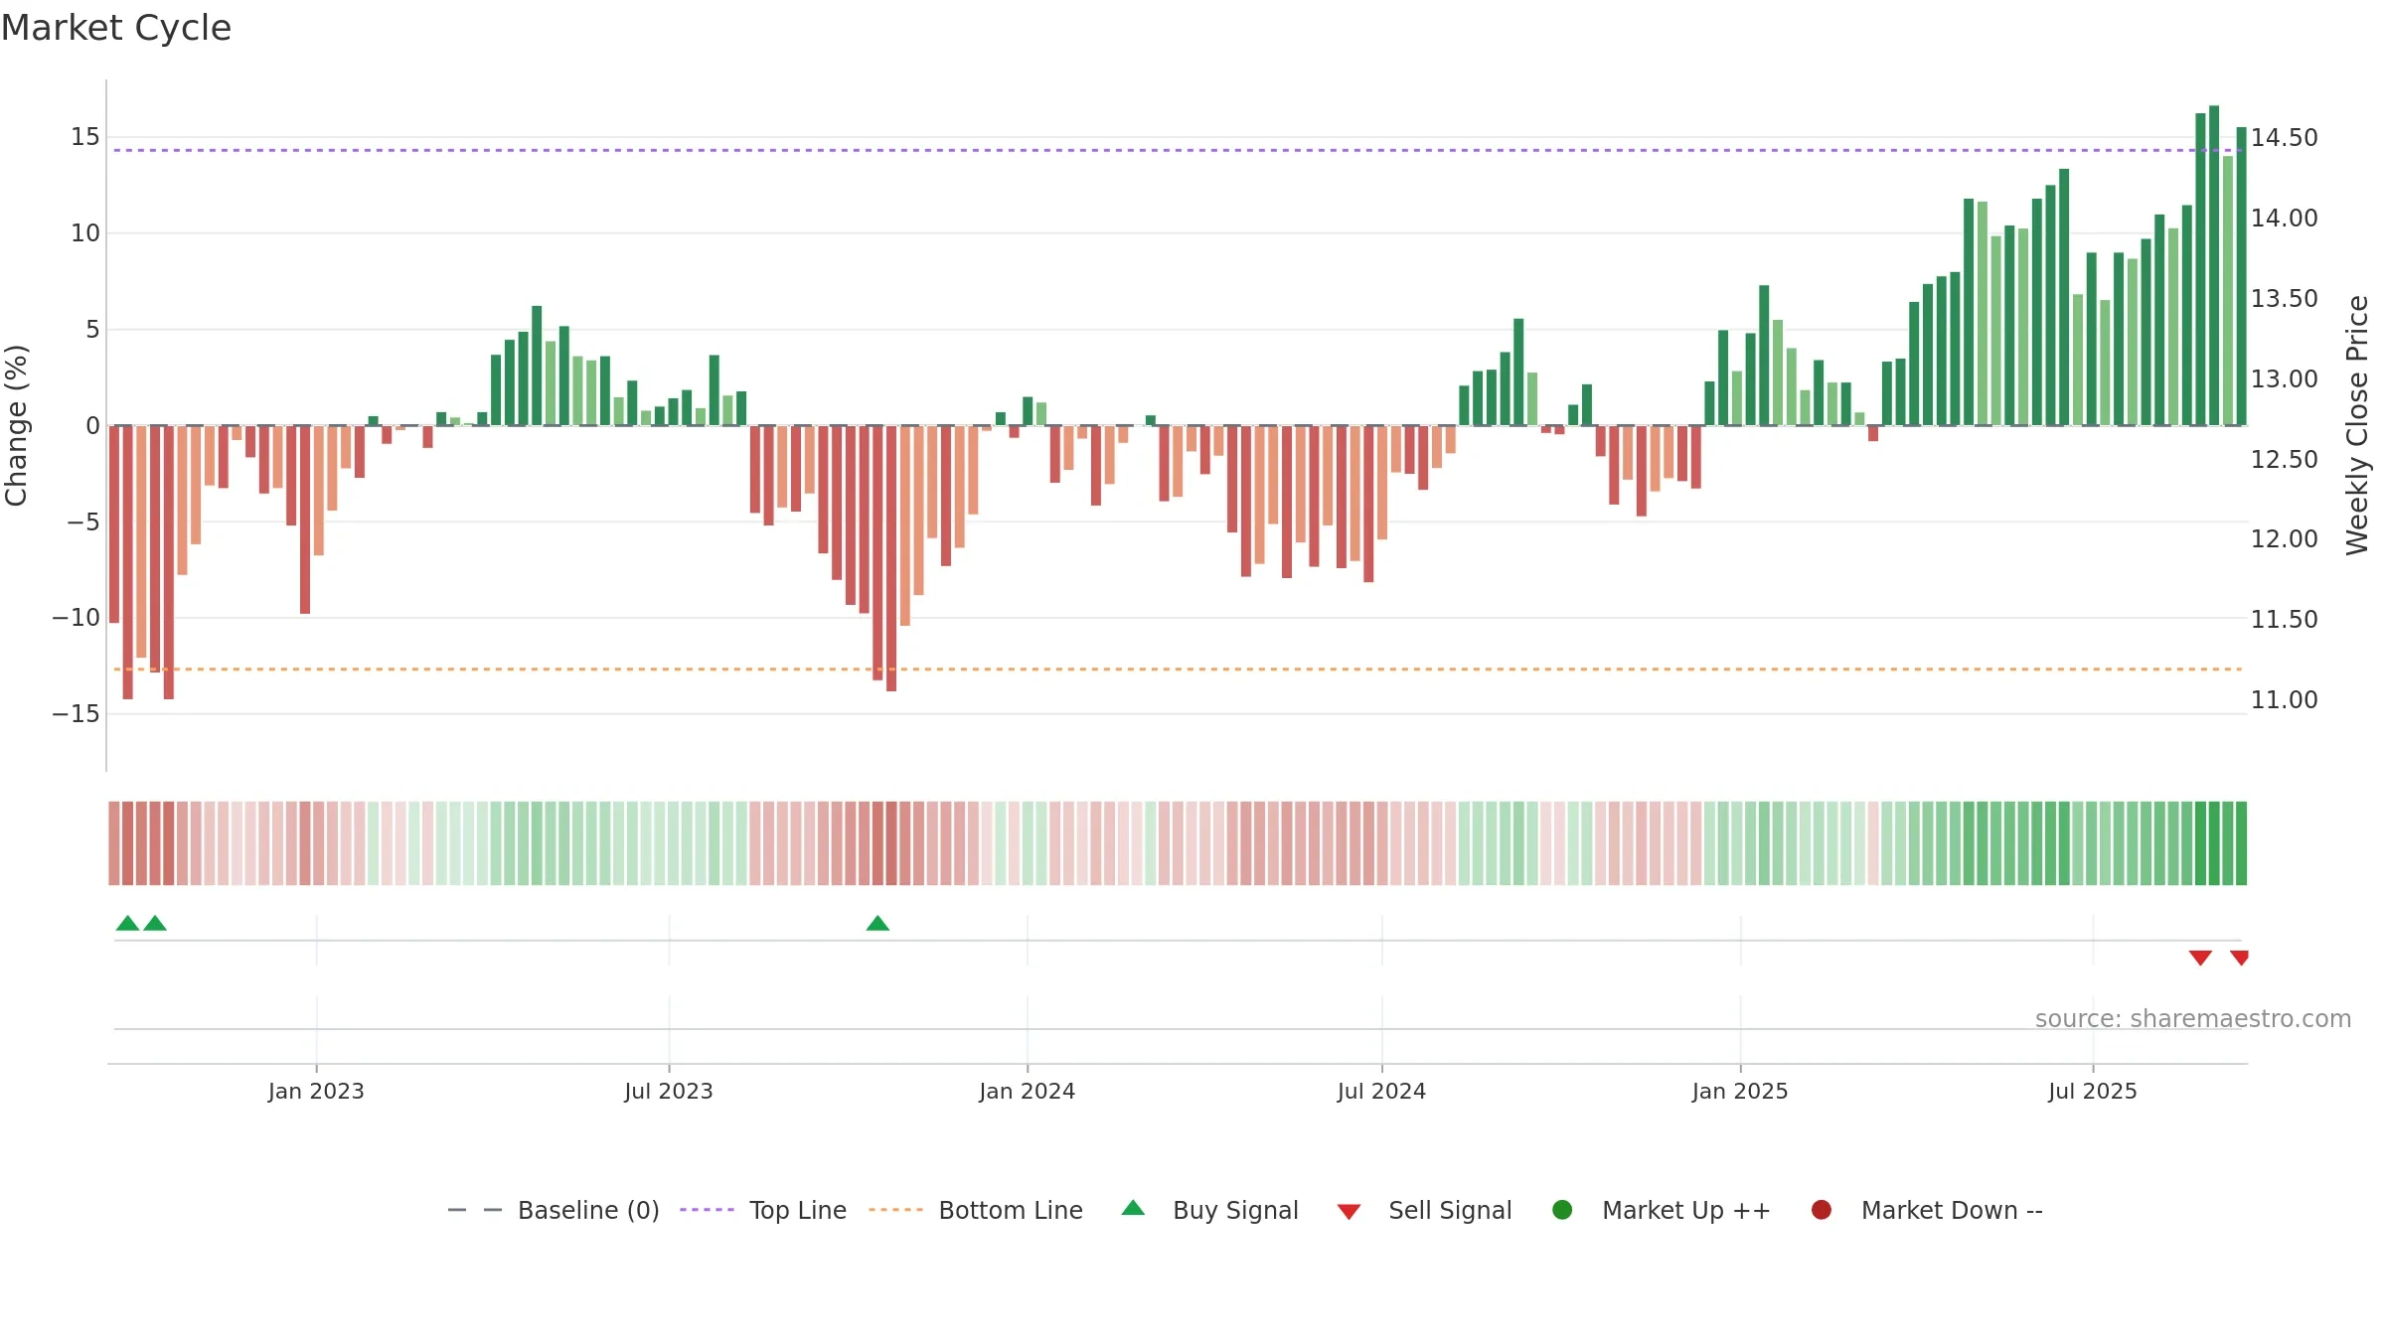The width and height of the screenshot is (2385, 1341).
Task: Click the buy signal triangle nearest Jan 2024
Action: (877, 923)
